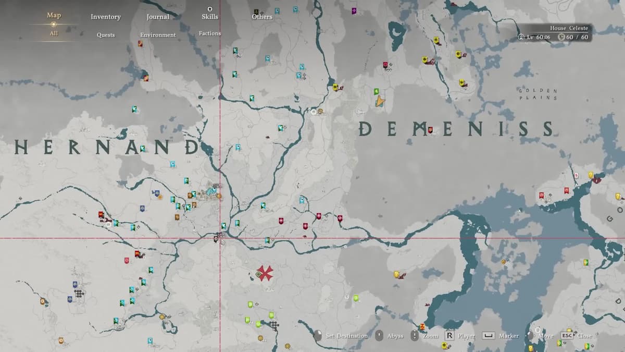Viewport: 625px width, 352px height.
Task: Click the ESC key icon
Action: coord(567,335)
